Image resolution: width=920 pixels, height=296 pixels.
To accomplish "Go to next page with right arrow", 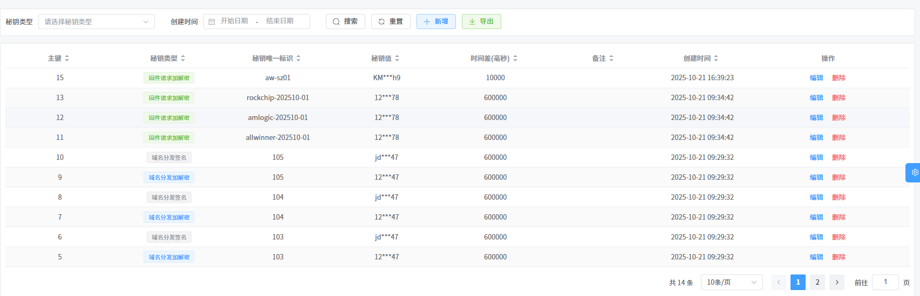I will coord(837,283).
